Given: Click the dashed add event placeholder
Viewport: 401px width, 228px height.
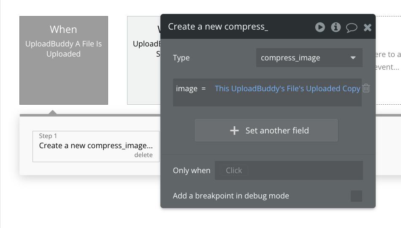Looking at the screenshot, I should point(388,60).
